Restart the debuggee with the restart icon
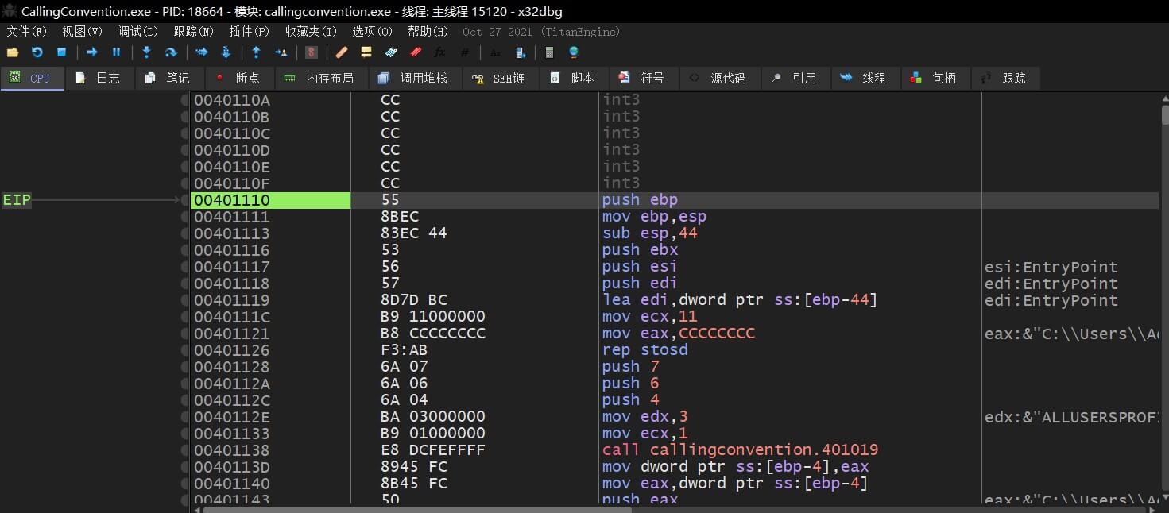Viewport: 1169px width, 513px height. point(37,52)
